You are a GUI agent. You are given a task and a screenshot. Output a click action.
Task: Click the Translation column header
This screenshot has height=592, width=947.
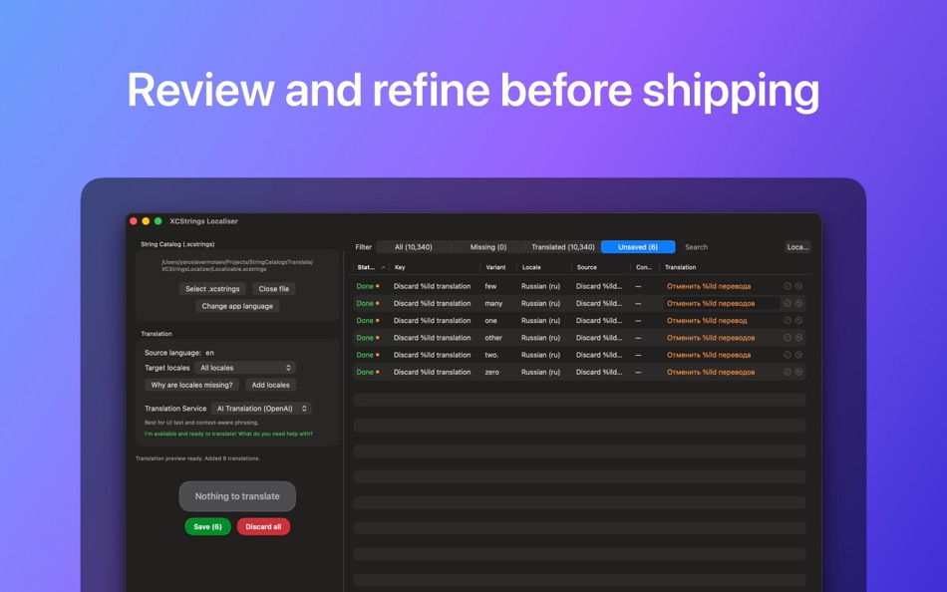pyautogui.click(x=680, y=267)
